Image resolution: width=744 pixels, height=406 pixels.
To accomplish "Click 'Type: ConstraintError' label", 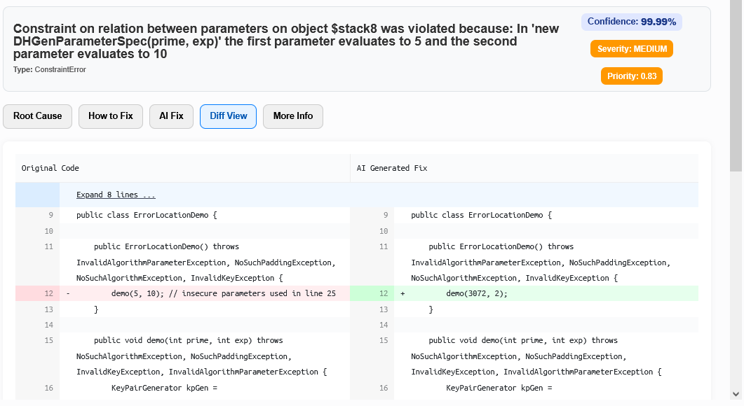I will (x=49, y=69).
